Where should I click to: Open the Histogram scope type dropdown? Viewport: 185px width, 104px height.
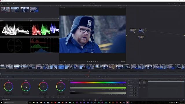[x=32, y=37]
